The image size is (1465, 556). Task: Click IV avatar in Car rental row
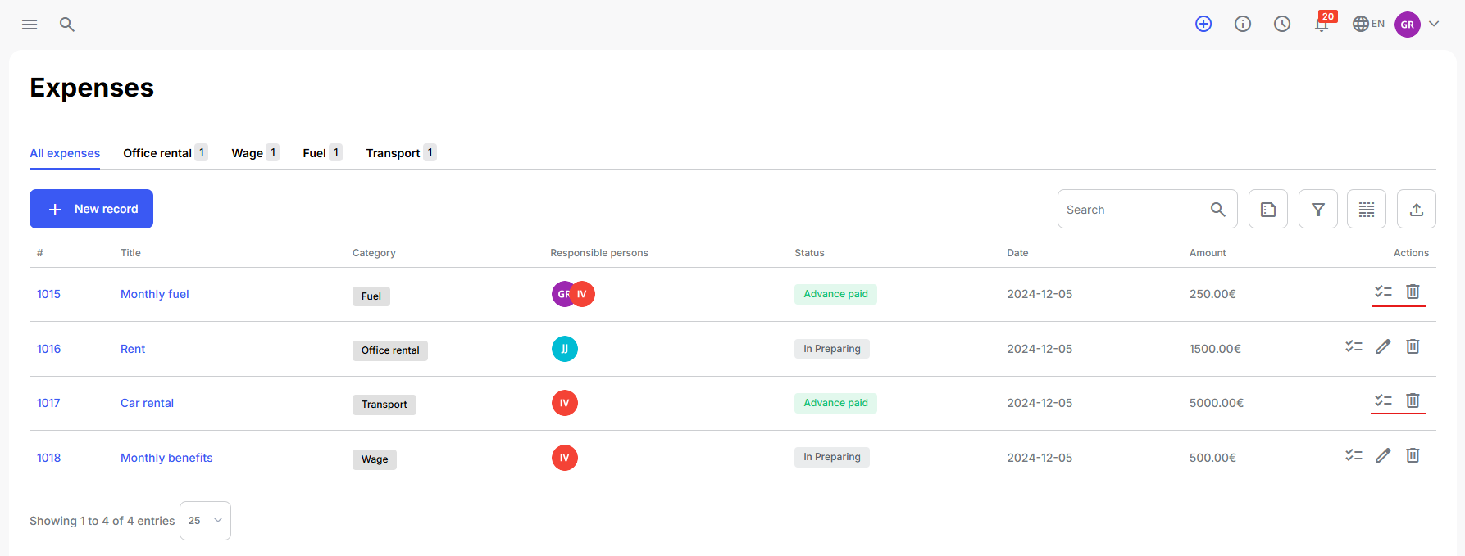click(565, 403)
